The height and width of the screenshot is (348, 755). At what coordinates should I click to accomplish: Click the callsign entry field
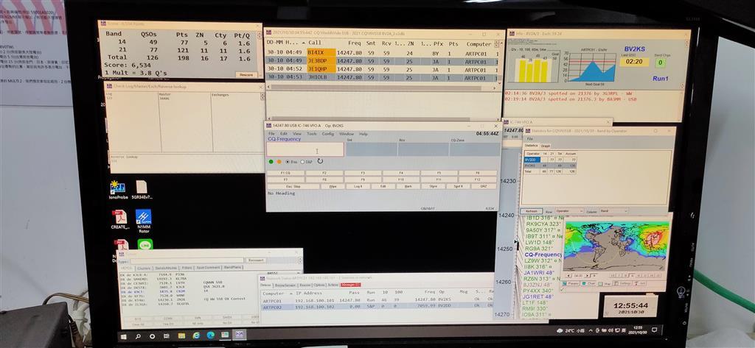[305, 149]
